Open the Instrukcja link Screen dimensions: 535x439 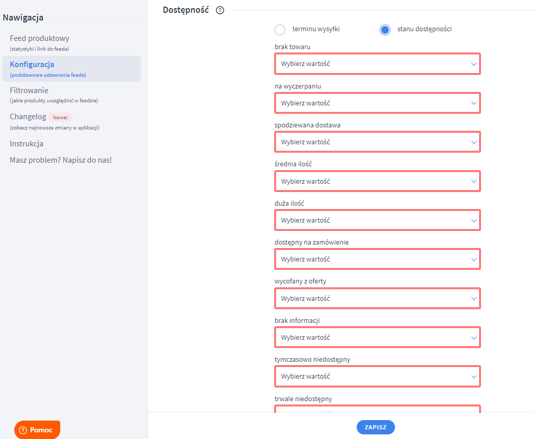coord(27,144)
